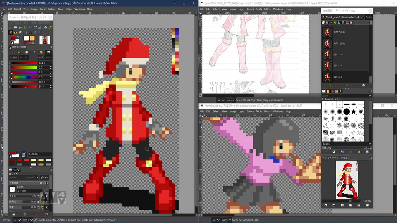397x223 pixels.
Task: Create a new brush in Brushes panel
Action: tap(334, 152)
